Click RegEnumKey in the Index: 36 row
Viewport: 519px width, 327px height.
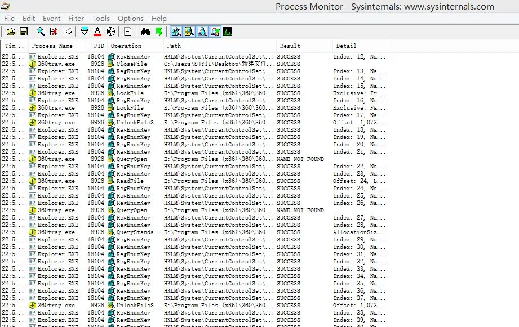pos(134,290)
